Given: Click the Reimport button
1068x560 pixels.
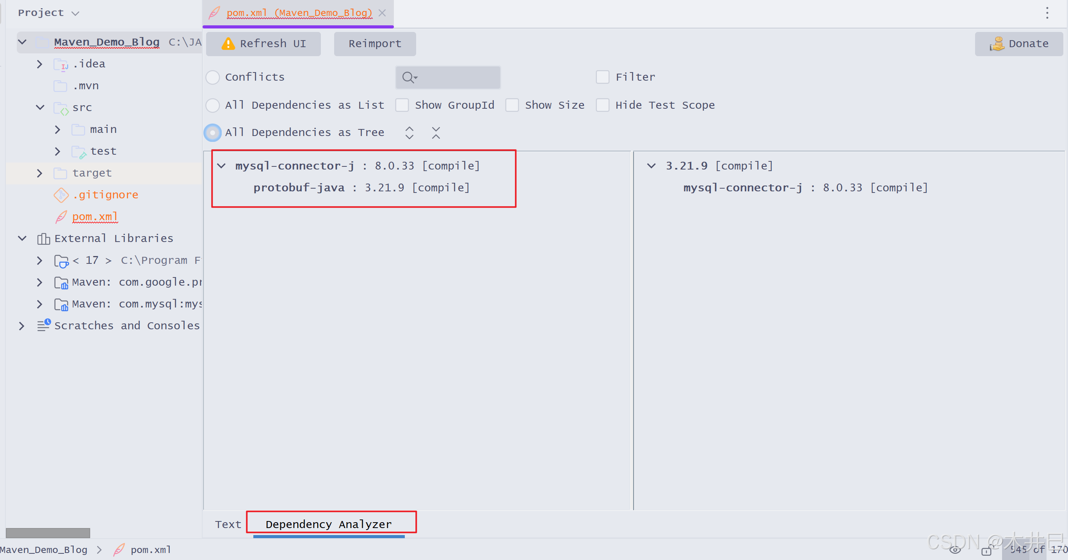Looking at the screenshot, I should [x=375, y=44].
